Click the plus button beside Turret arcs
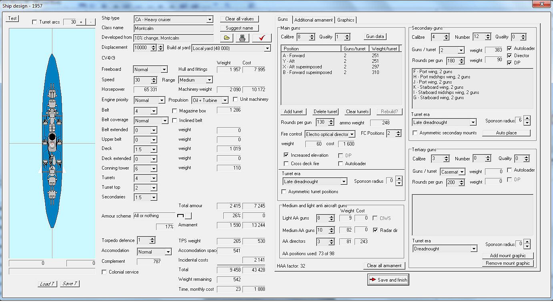 point(81,22)
